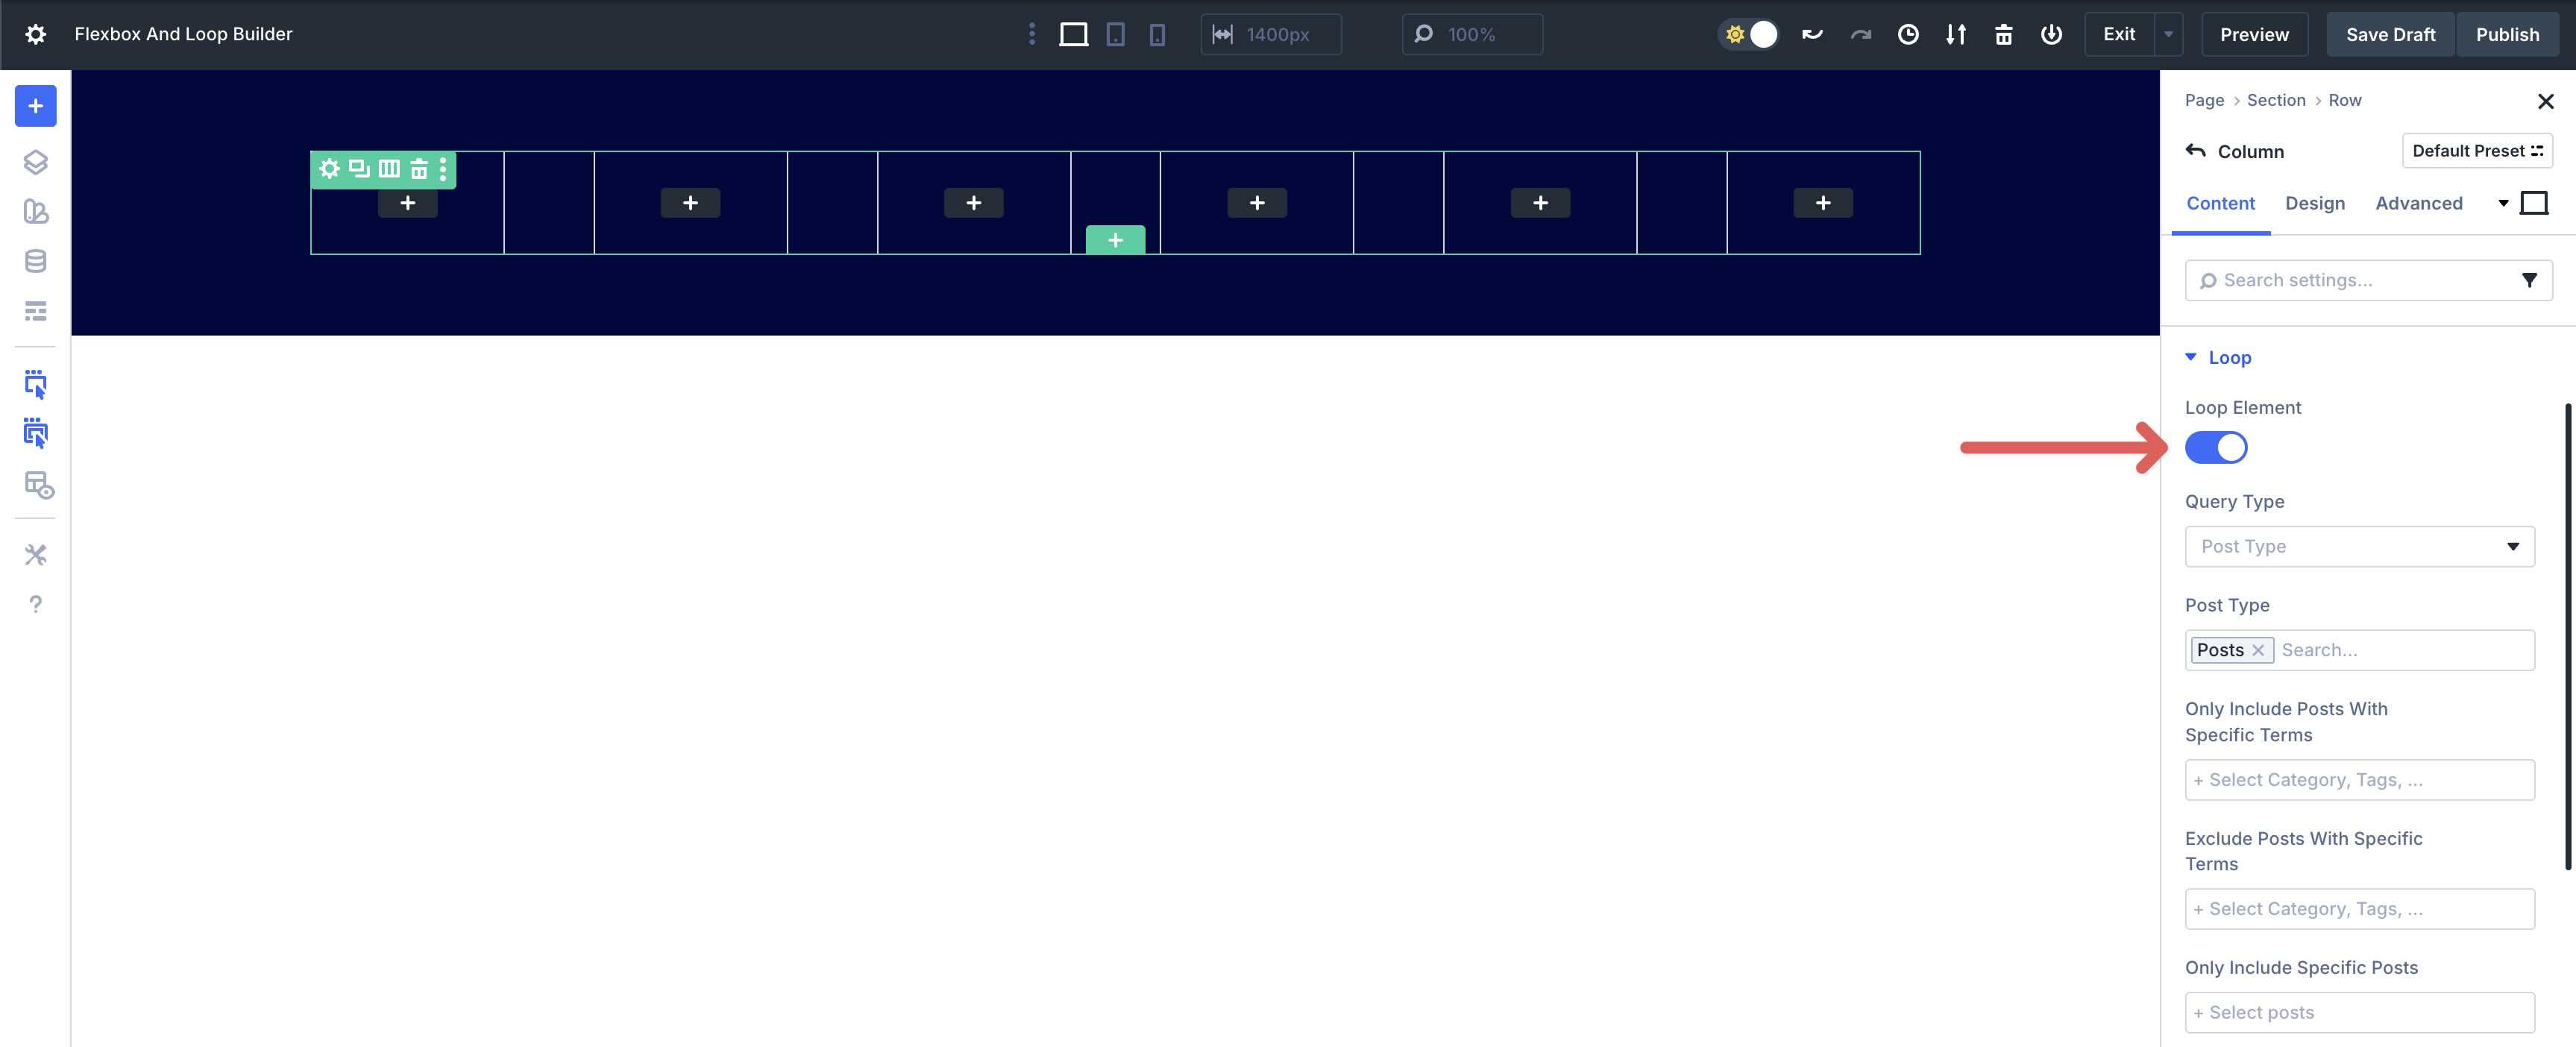This screenshot has width=2576, height=1047.
Task: Open the revision history panel
Action: tap(1908, 34)
